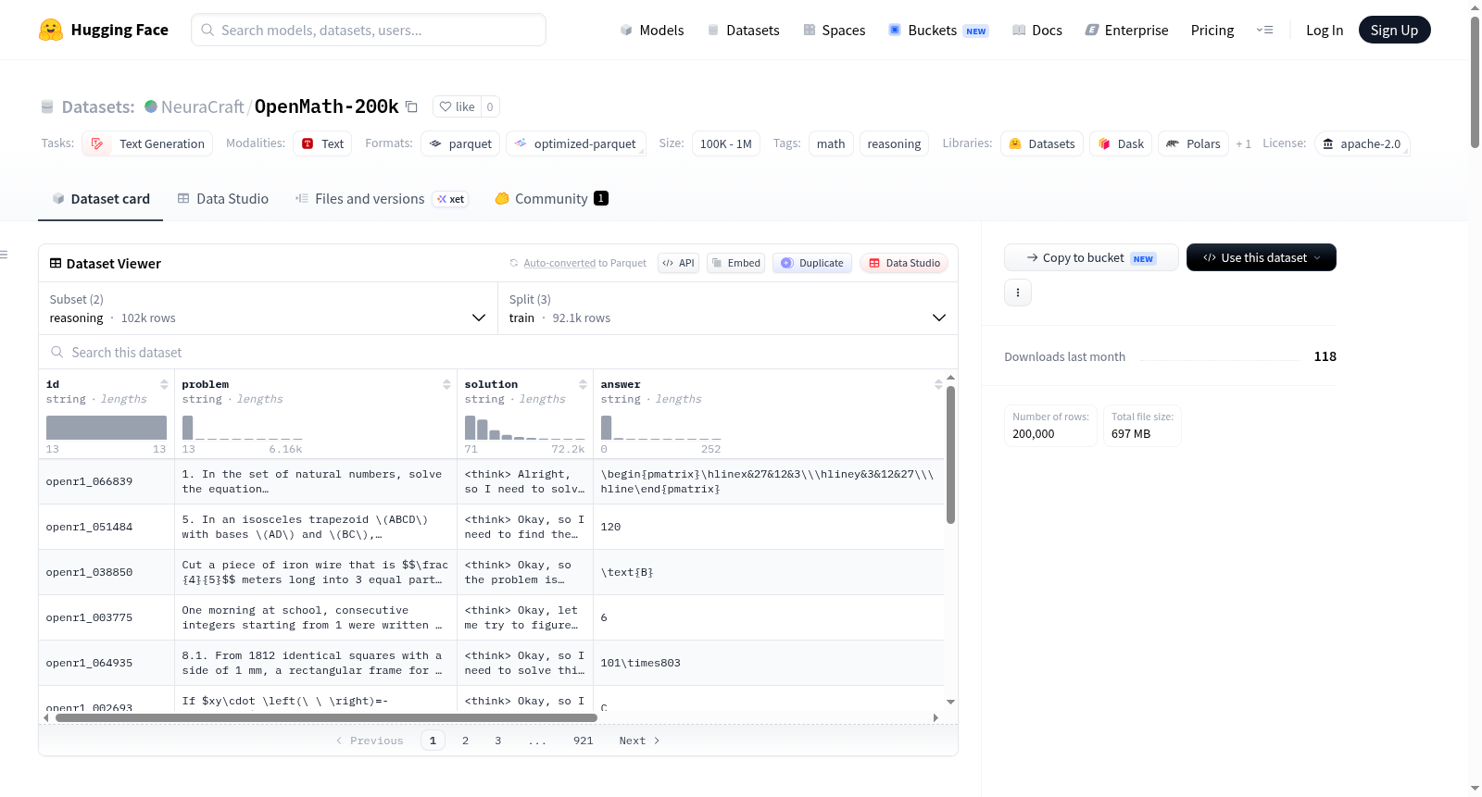This screenshot has height=797, width=1482.
Task: Click the Search this dataset field
Action: [x=498, y=353]
